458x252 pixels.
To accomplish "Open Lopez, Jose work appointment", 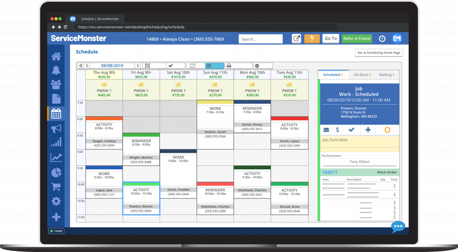I will pos(104,182).
